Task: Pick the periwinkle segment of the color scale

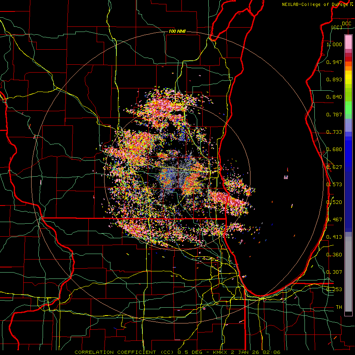Action: tap(348, 125)
